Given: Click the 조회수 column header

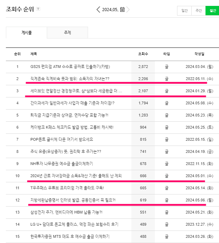Looking at the screenshot, I should 143,54.
